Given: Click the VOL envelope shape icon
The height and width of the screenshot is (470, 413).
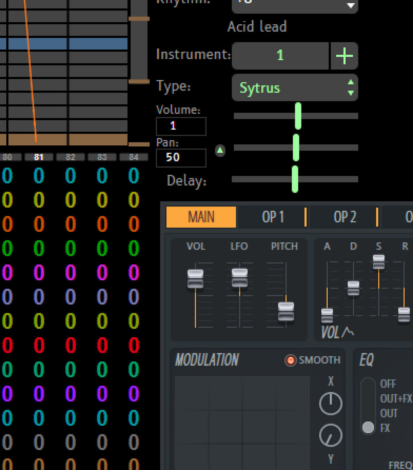Looking at the screenshot, I should (347, 332).
